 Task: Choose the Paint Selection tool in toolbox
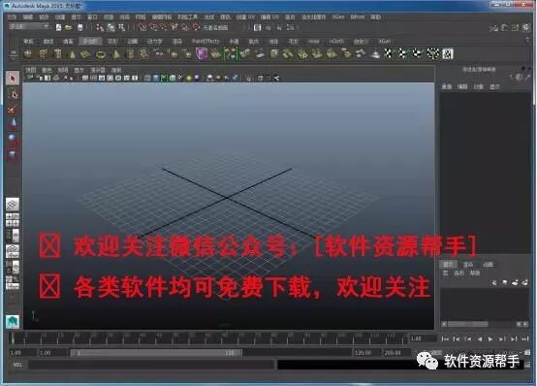[13, 110]
